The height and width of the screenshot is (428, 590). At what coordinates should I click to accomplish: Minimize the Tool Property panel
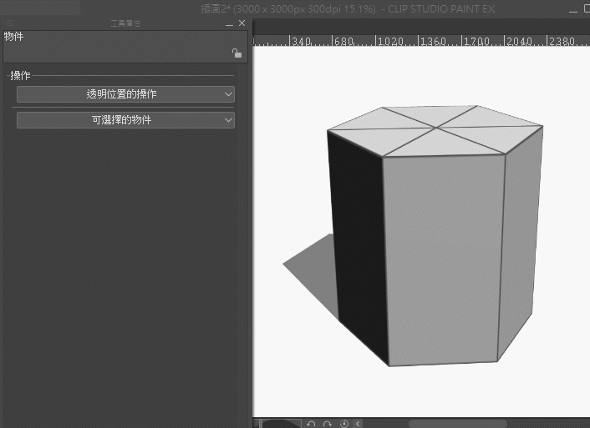click(x=229, y=23)
